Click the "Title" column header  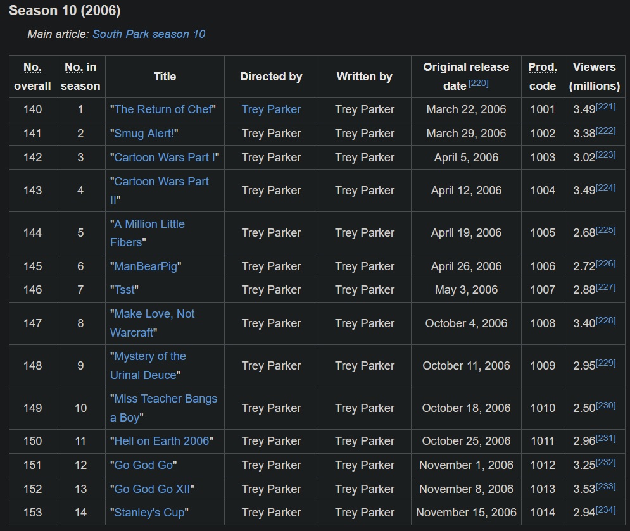165,77
